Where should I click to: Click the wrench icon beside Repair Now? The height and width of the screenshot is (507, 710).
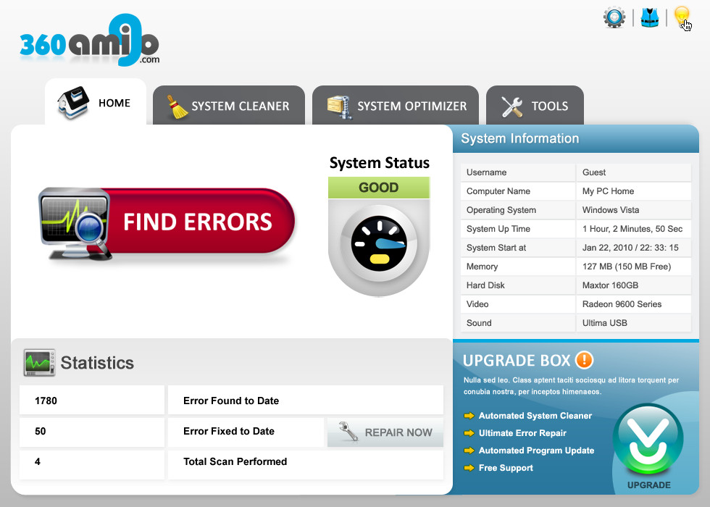[348, 432]
